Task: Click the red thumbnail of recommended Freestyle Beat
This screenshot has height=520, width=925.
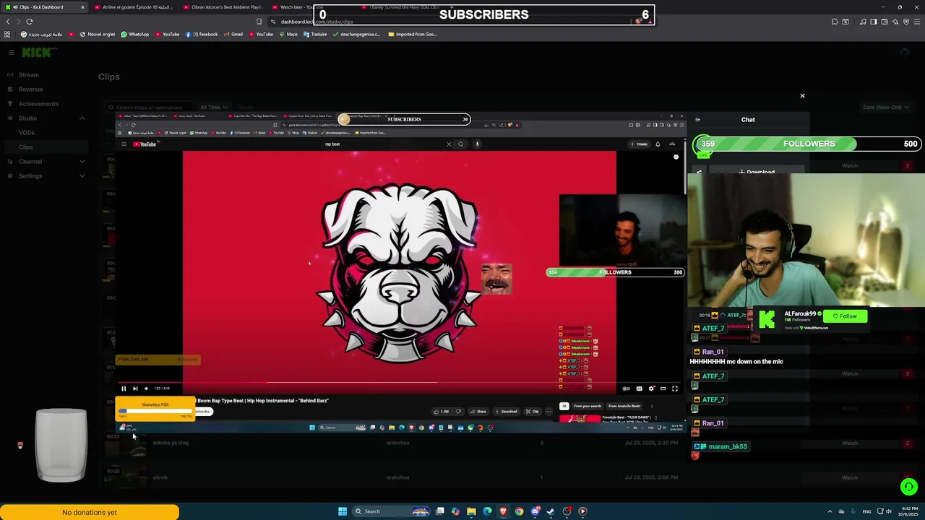Action: pos(580,418)
